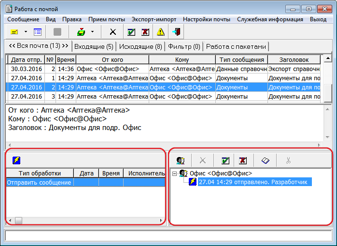Select the 30.03.2016 message row
This screenshot has height=246, width=337.
pos(164,69)
